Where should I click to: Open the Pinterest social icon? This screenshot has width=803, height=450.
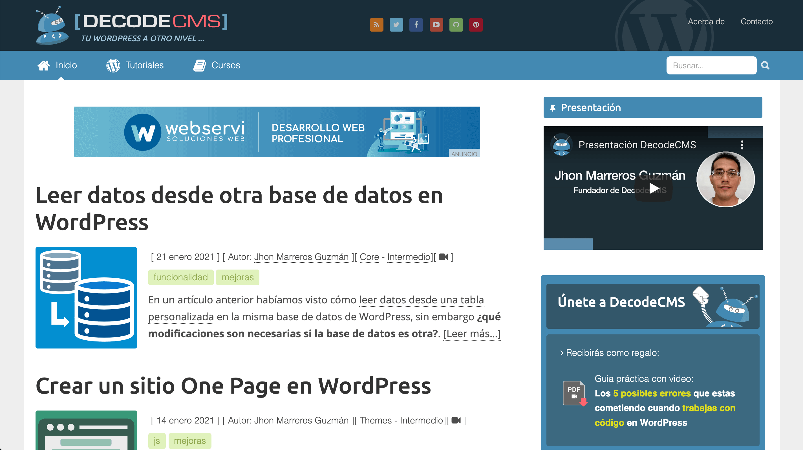(476, 25)
